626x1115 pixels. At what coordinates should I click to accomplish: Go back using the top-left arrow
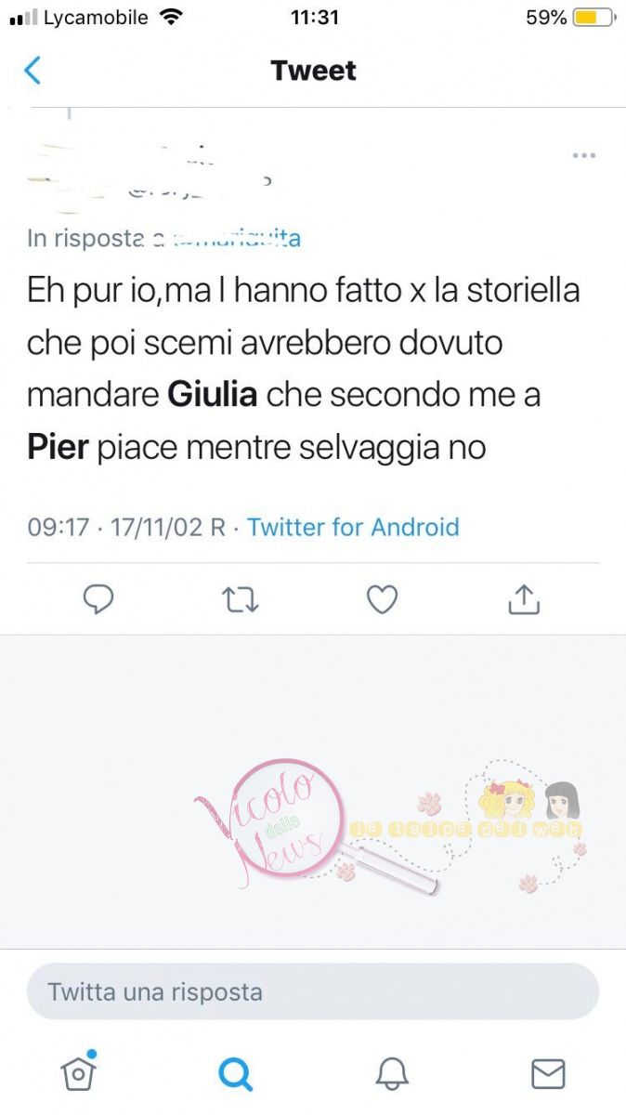coord(33,71)
